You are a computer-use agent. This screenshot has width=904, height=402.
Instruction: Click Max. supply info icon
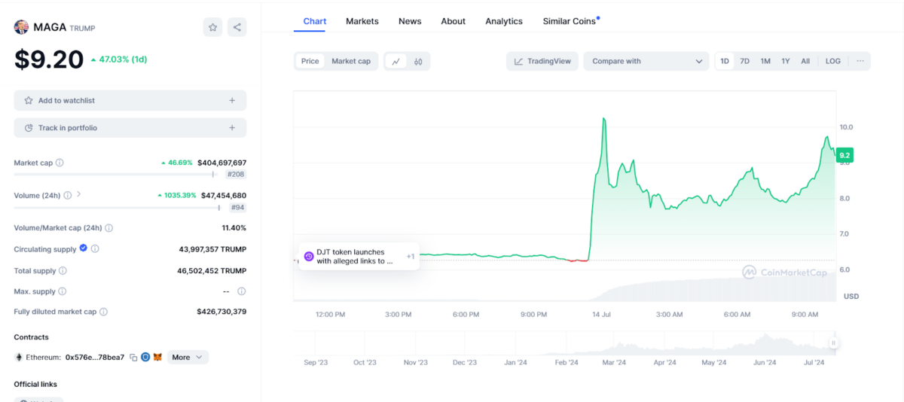pos(62,291)
